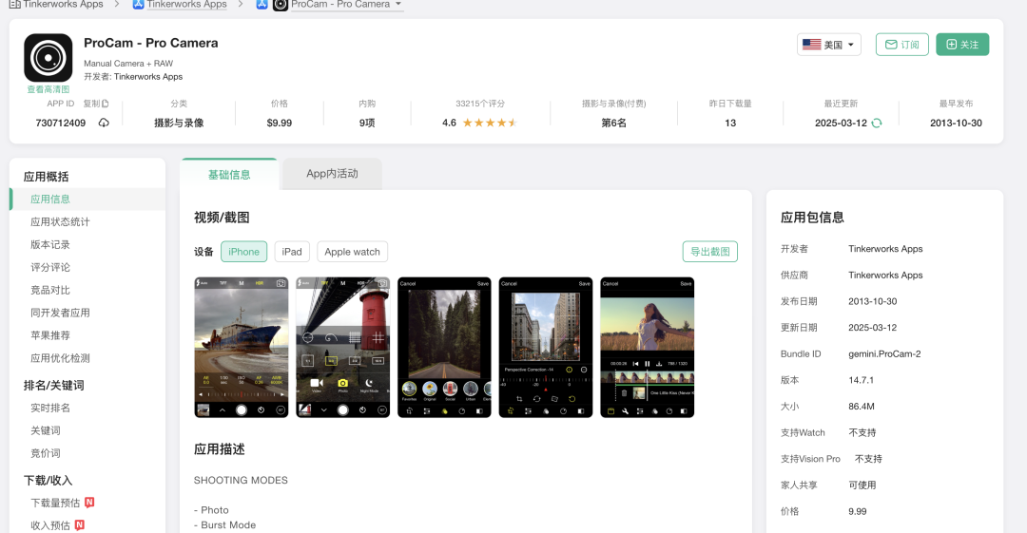
Task: Open the 美国 country dropdown
Action: point(828,45)
